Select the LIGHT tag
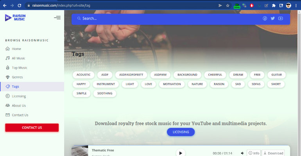This screenshot has width=301, height=156. click(130, 84)
